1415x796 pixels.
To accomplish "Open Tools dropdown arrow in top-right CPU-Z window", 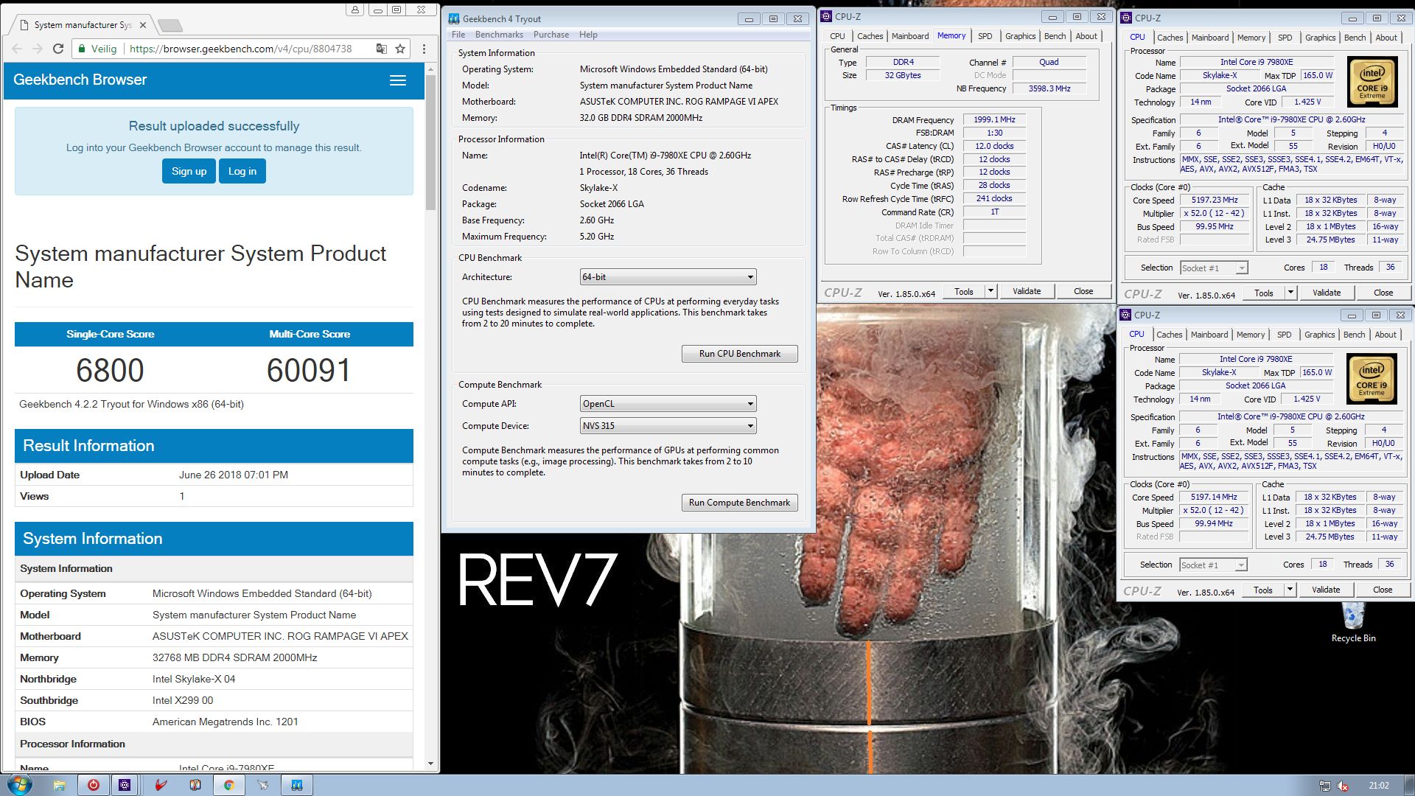I will [1290, 293].
